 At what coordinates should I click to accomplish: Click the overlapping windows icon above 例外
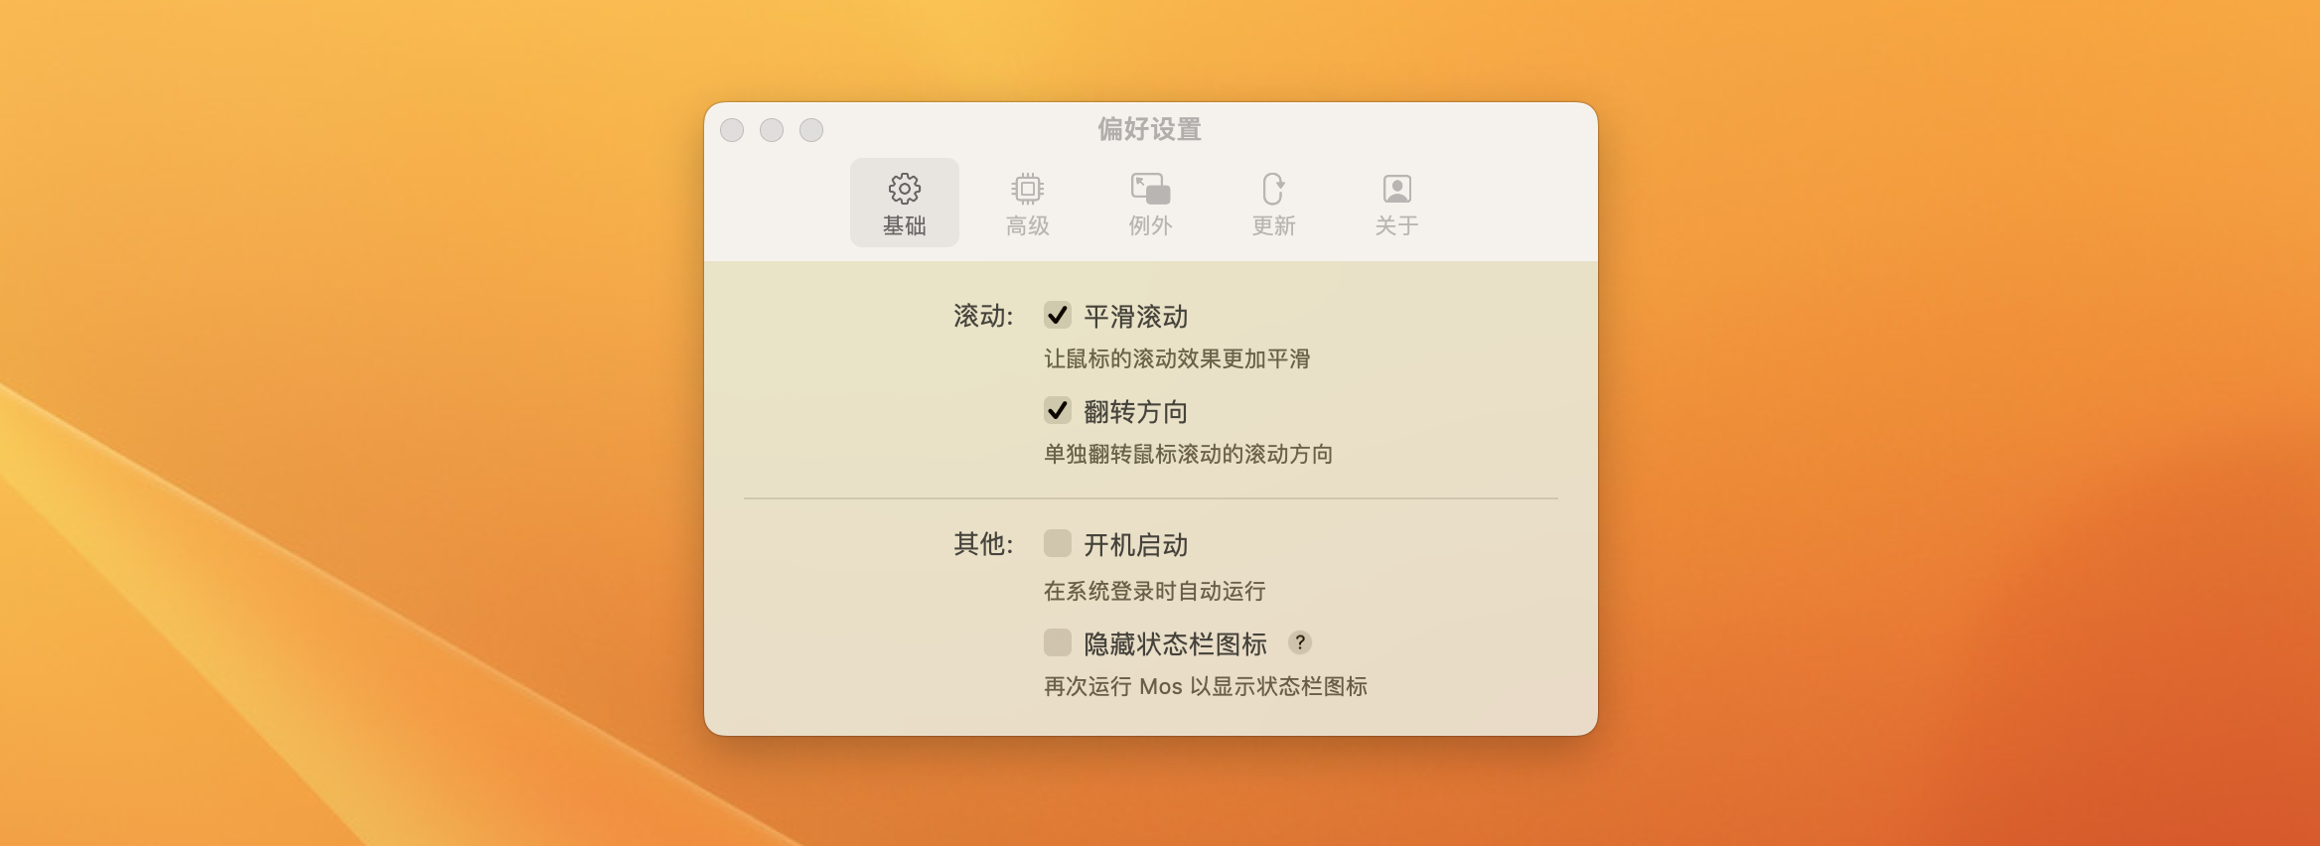pos(1150,189)
